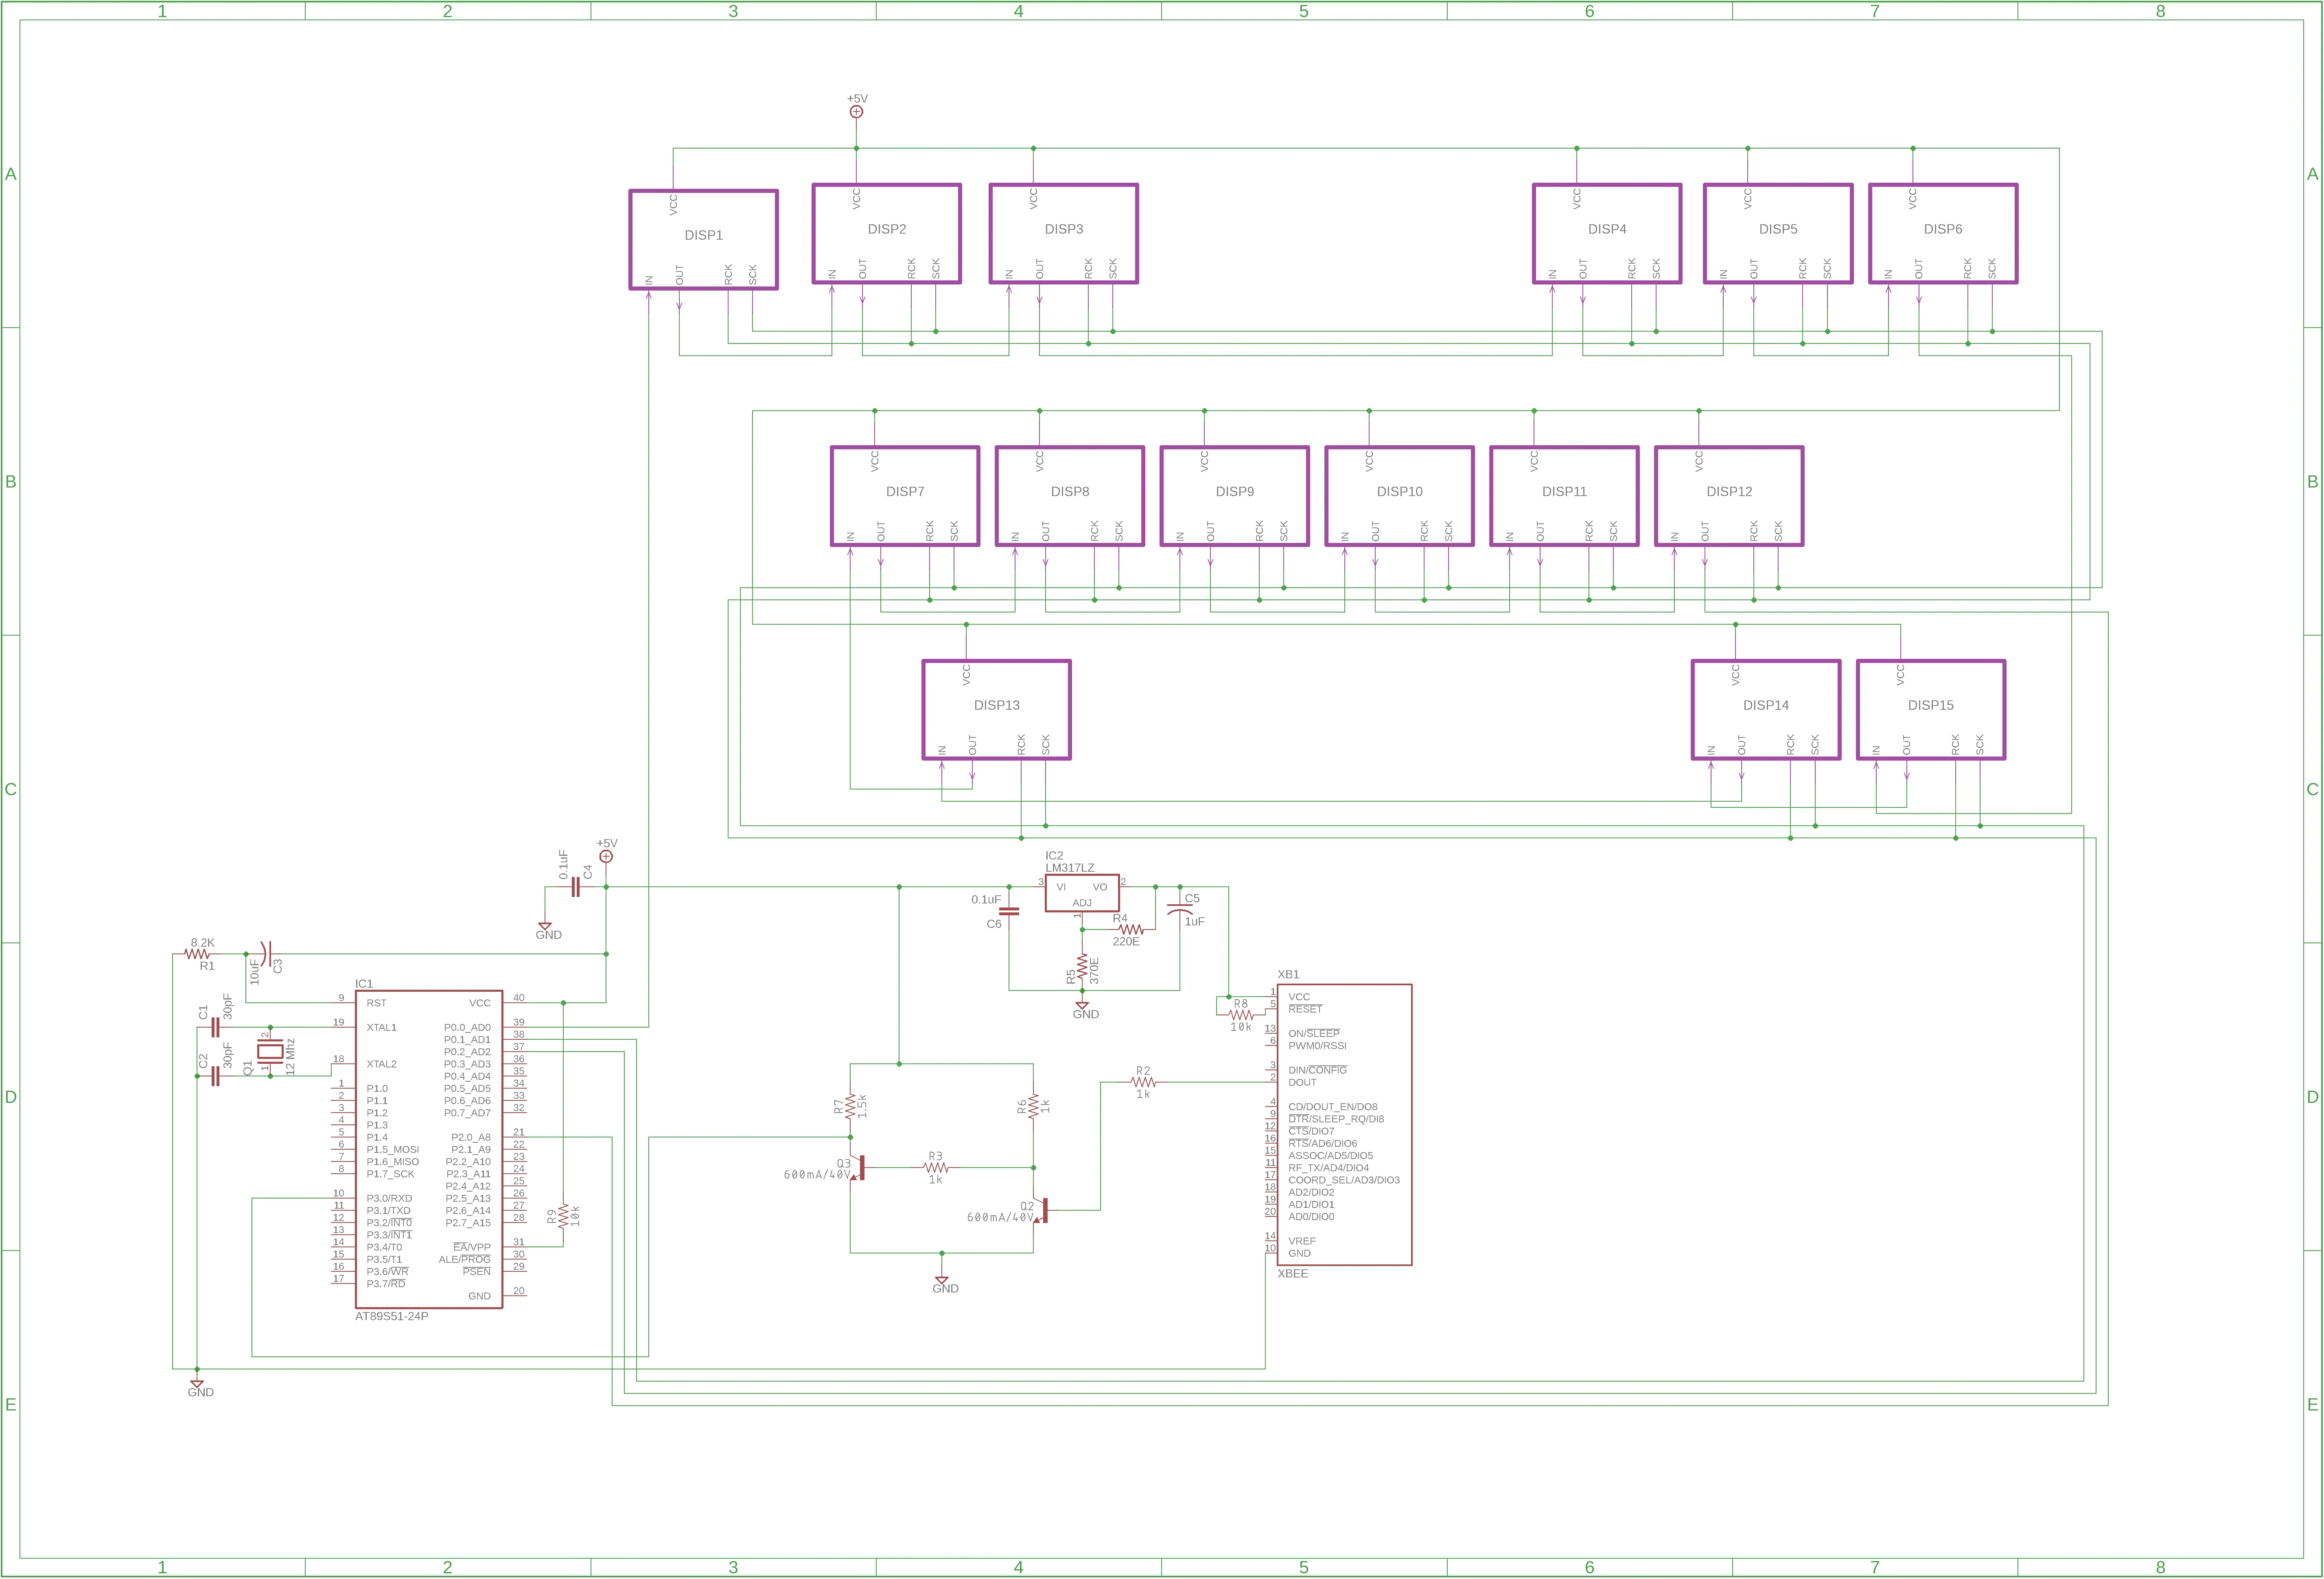
Task: Click the +5V supply symbol above DISP2
Action: pos(856,111)
